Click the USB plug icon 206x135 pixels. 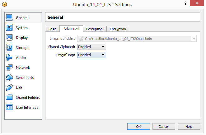(9, 87)
